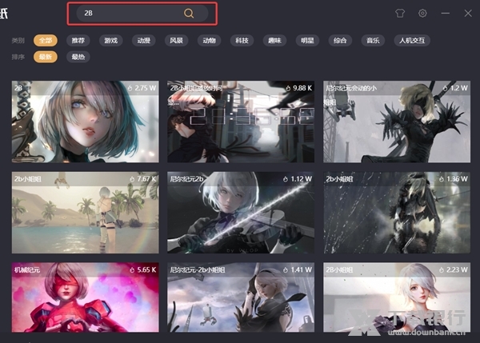Choose the 趣味 category
The width and height of the screenshot is (480, 343).
(274, 41)
